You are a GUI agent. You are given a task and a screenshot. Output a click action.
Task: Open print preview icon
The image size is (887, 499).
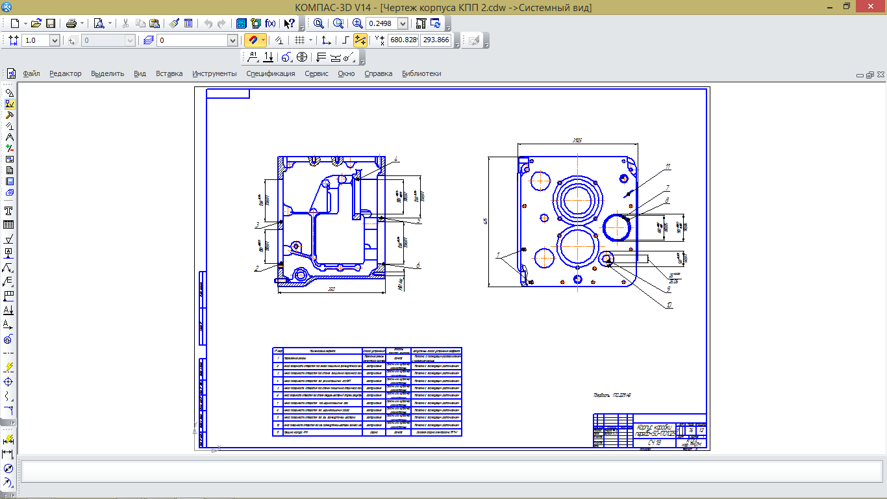tap(99, 23)
